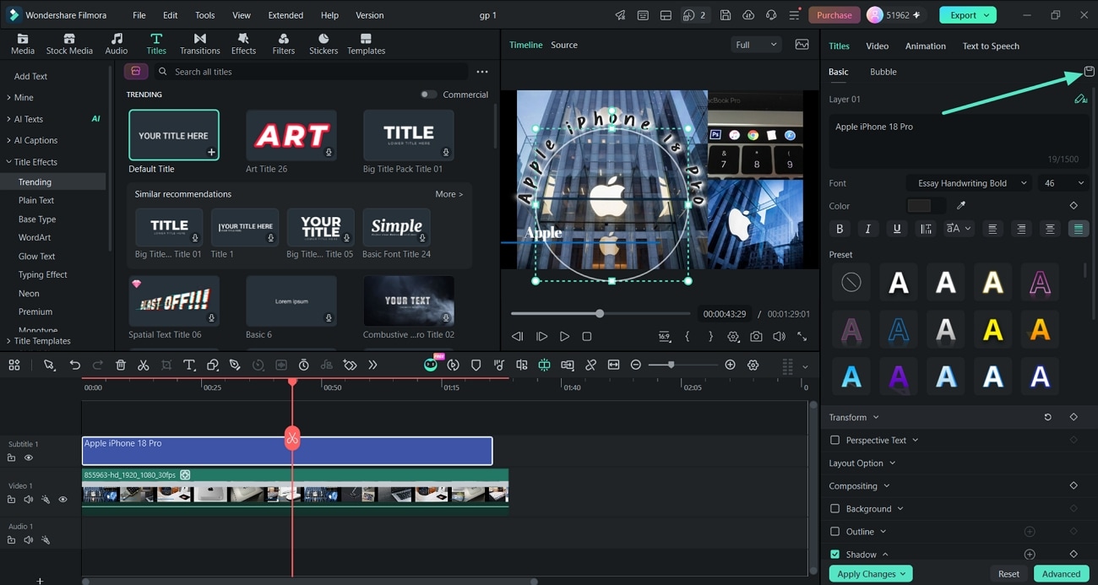Click the Purchase button
The height and width of the screenshot is (585, 1098).
tap(834, 15)
